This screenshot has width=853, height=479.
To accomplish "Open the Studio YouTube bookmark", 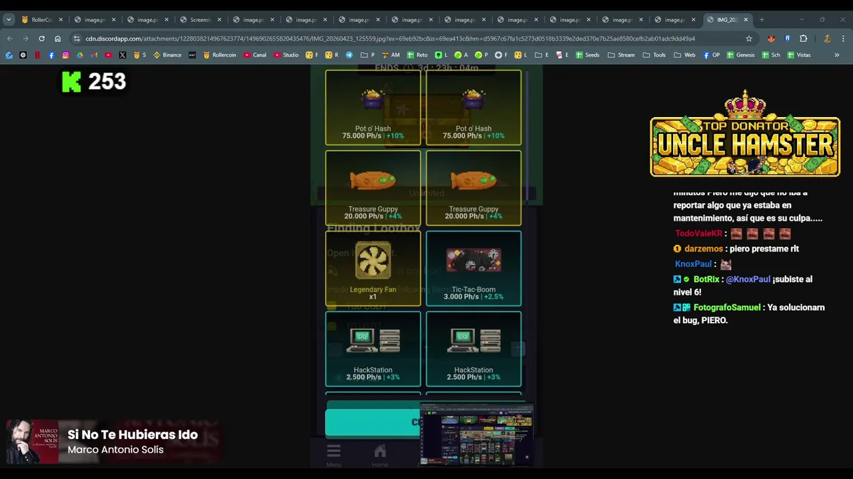I will pyautogui.click(x=286, y=55).
